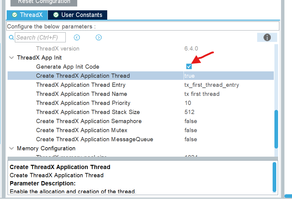Image resolution: width=292 pixels, height=199 pixels.
Task: Collapse the ThreadX App Init section
Action: click(12, 58)
